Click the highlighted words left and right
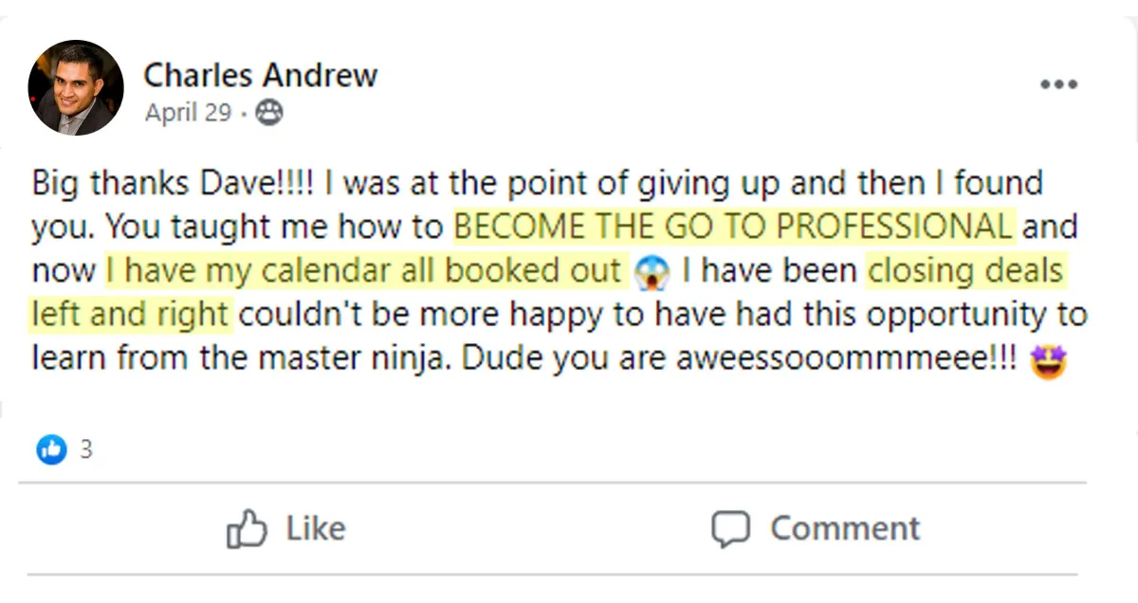Viewport: 1138px width, 603px height. pos(131,315)
